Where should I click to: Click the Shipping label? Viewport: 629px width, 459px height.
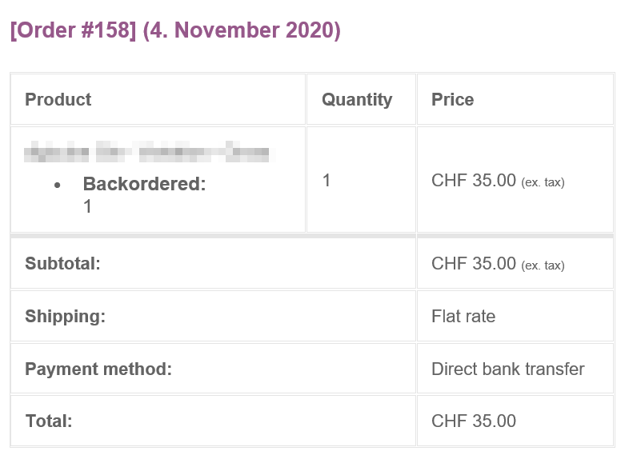point(65,316)
